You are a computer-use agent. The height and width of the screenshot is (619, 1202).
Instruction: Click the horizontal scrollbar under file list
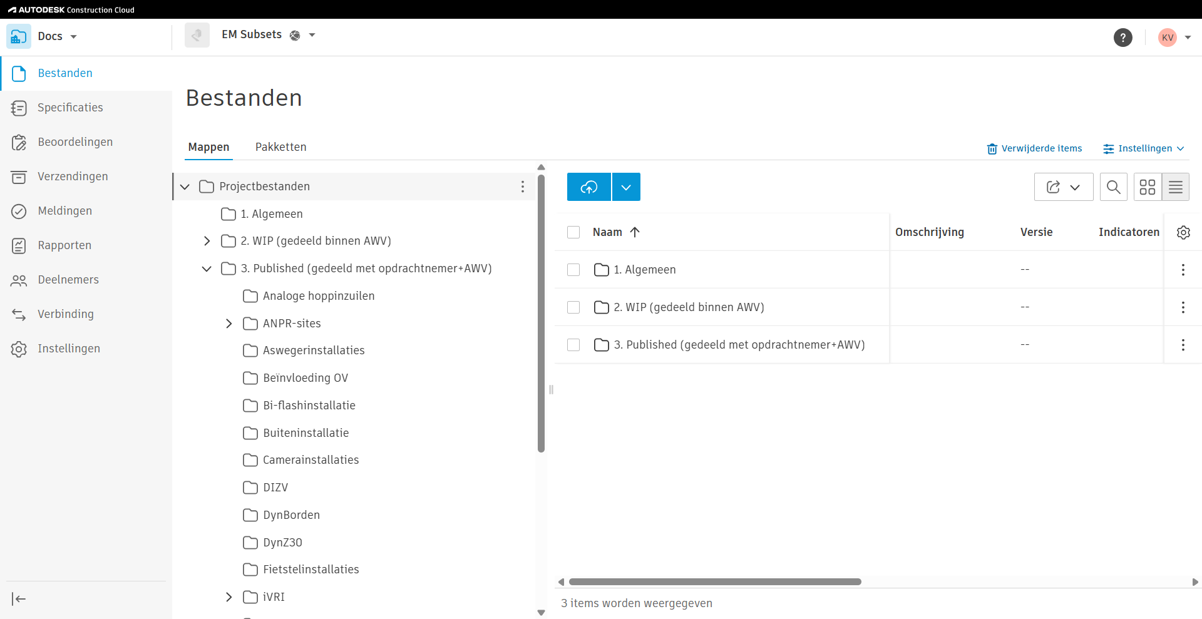click(x=715, y=581)
